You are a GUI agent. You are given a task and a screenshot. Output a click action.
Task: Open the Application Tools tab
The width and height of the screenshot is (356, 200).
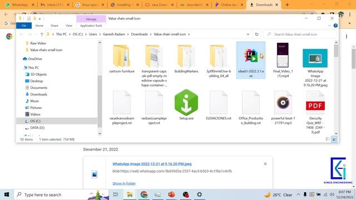(x=91, y=26)
